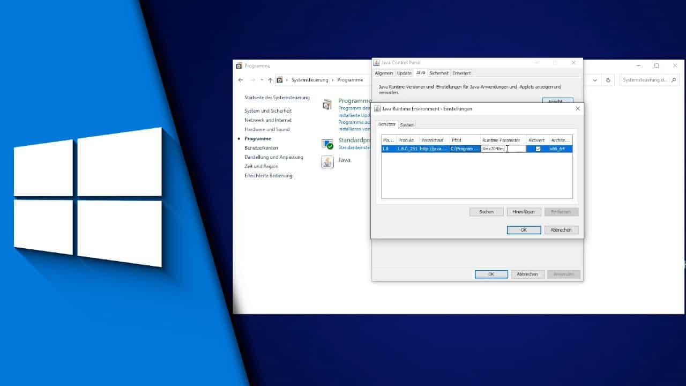Viewport: 686px width, 386px height.
Task: Switch to the System tab
Action: tap(407, 125)
